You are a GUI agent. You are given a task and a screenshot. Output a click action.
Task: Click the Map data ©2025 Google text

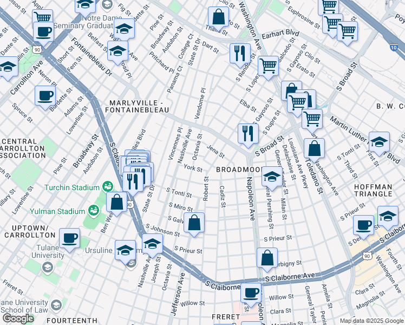[x=371, y=321]
